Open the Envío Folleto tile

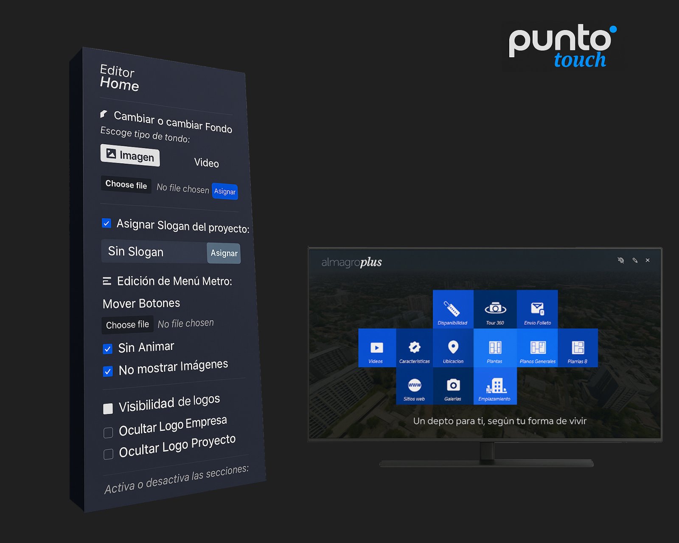pos(537,309)
